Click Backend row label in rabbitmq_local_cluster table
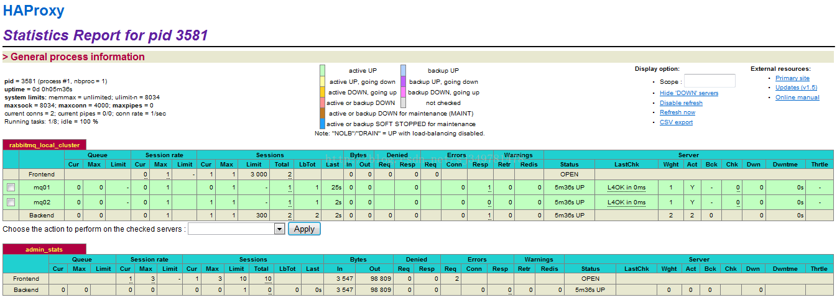Viewport: 837px width, 305px height. click(42, 215)
